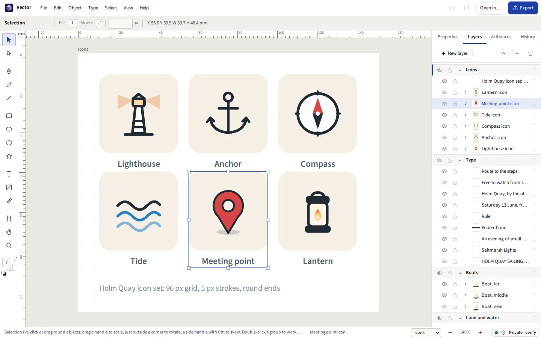Expand the Lantern icon group
Viewport: 541px width, 338px height.
(465, 92)
